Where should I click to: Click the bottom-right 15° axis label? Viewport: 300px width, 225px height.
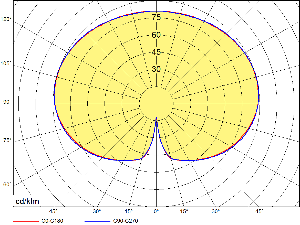(x=184, y=211)
